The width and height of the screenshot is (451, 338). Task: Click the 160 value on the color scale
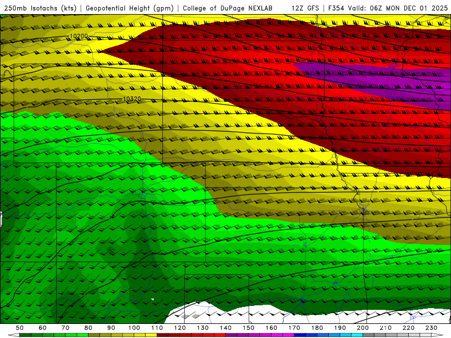pos(272,328)
